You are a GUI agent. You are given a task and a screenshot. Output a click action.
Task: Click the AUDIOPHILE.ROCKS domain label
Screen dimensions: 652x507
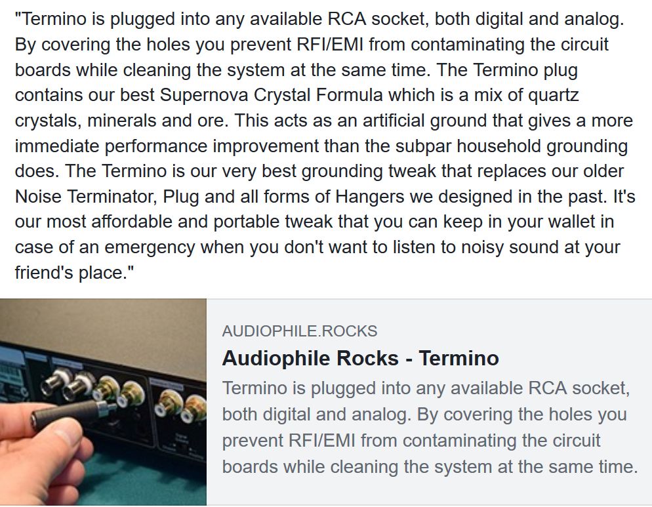pyautogui.click(x=299, y=331)
